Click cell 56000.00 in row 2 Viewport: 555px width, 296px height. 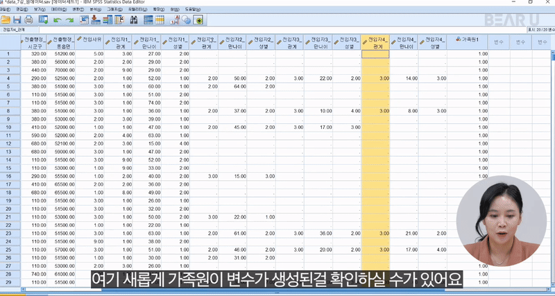tap(61, 62)
